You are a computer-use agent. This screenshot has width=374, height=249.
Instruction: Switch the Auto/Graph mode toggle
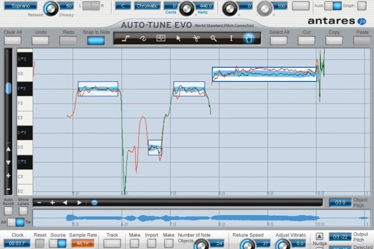(x=333, y=6)
